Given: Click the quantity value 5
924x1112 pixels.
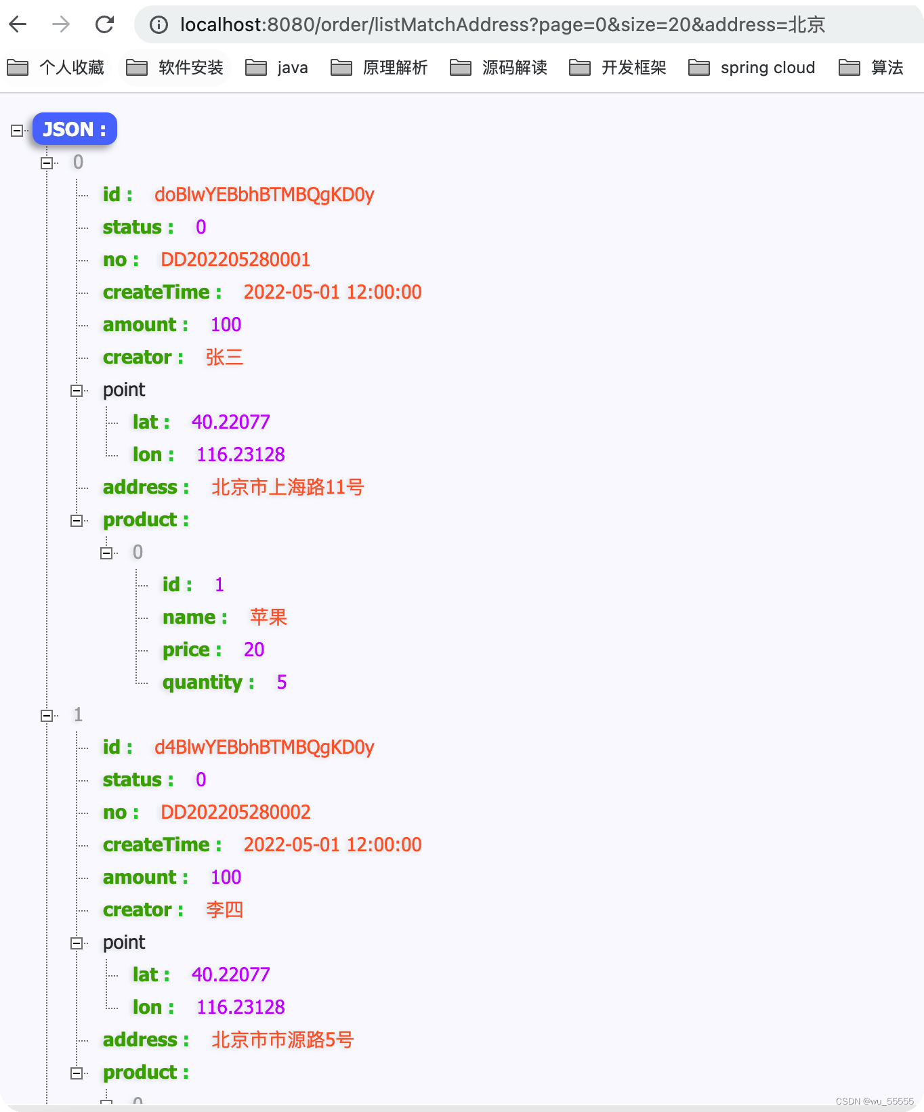Looking at the screenshot, I should point(282,683).
